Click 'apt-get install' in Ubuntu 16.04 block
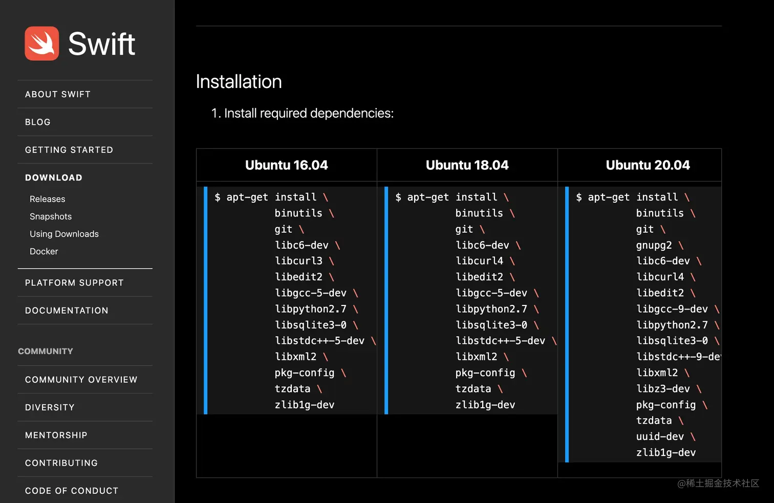 point(272,197)
